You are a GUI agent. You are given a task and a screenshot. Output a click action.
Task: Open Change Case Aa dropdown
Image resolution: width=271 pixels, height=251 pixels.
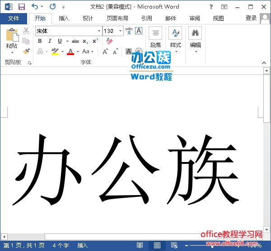click(x=88, y=51)
